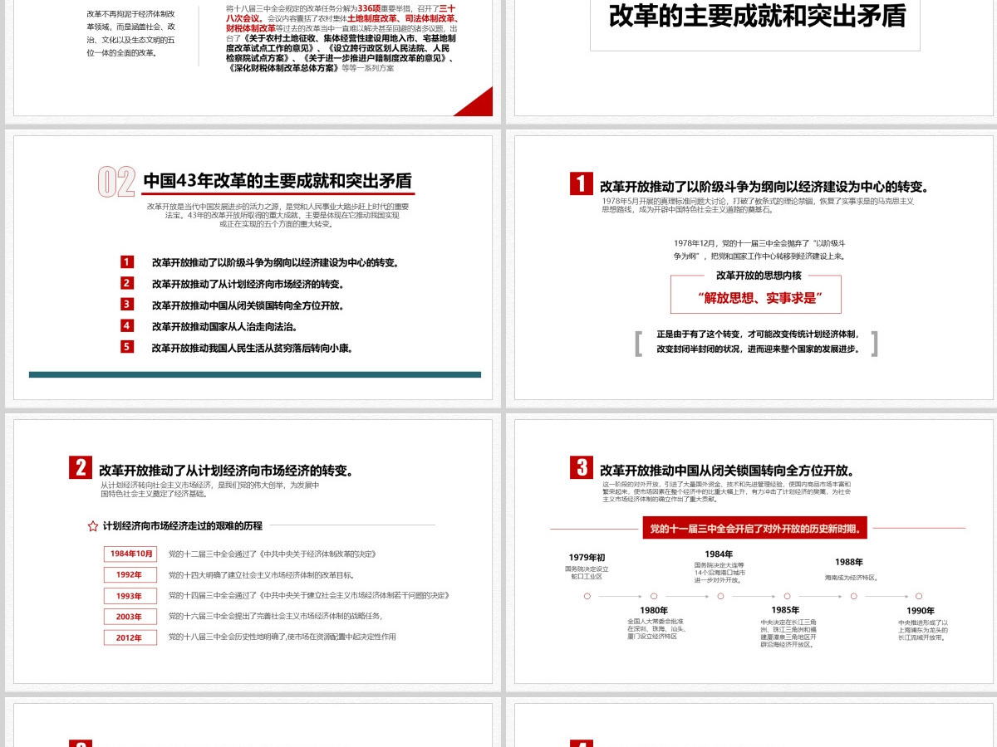Screen dimensions: 997x747
Task: Click the red-bordered box “解放思想、实事求是”
Action: point(756,295)
